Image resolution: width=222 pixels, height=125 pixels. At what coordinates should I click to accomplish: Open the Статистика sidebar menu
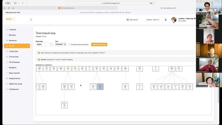[17, 57]
